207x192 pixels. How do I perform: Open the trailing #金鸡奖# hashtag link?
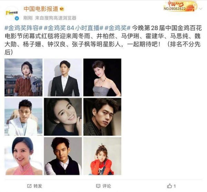[117, 28]
